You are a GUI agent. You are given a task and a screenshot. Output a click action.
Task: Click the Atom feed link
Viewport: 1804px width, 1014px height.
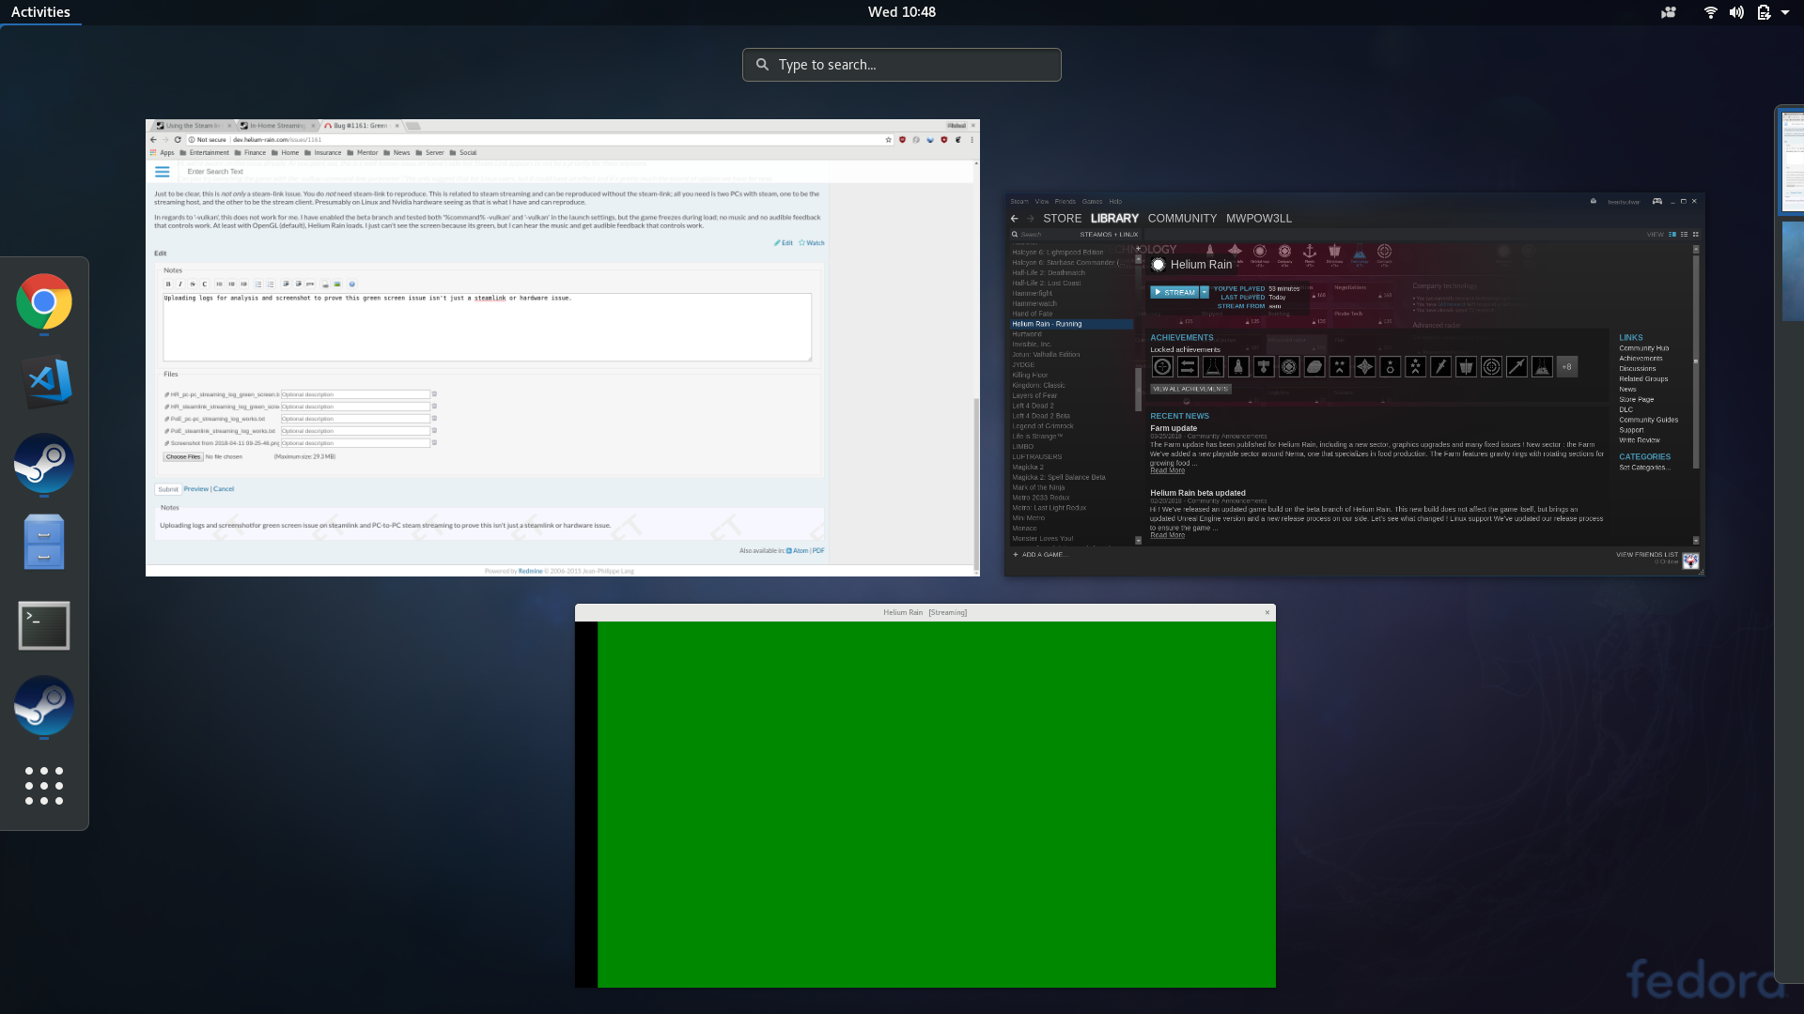coord(798,551)
